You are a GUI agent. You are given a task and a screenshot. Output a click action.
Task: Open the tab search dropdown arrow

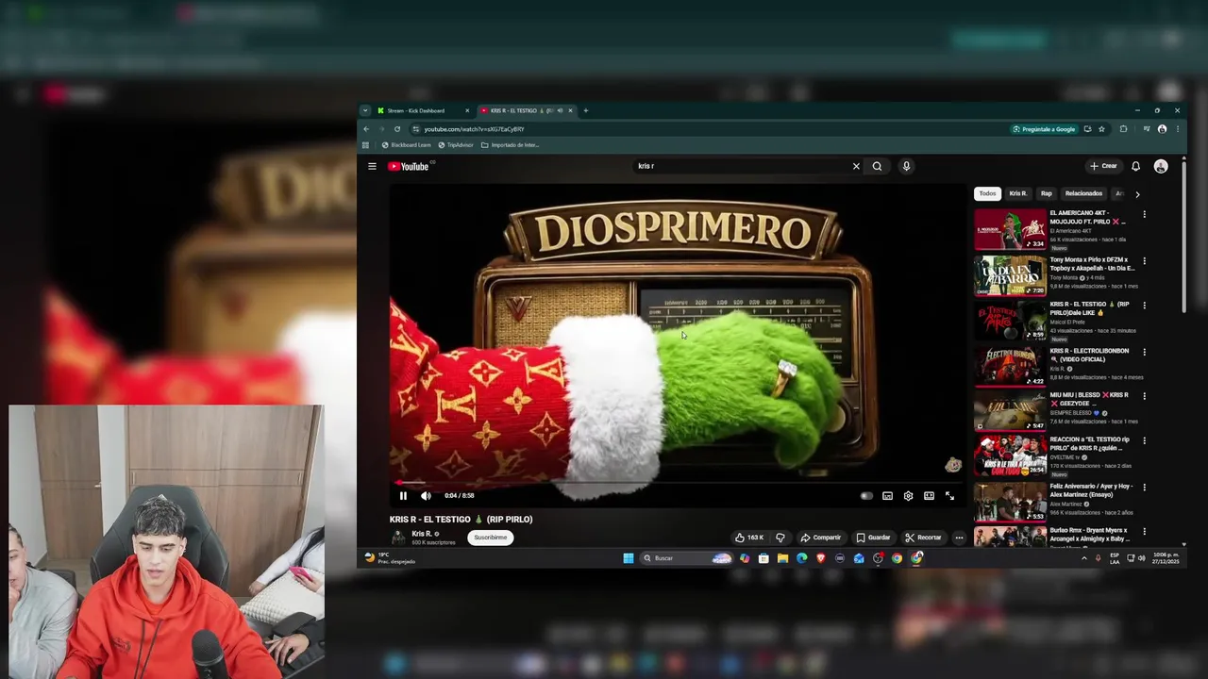(365, 110)
